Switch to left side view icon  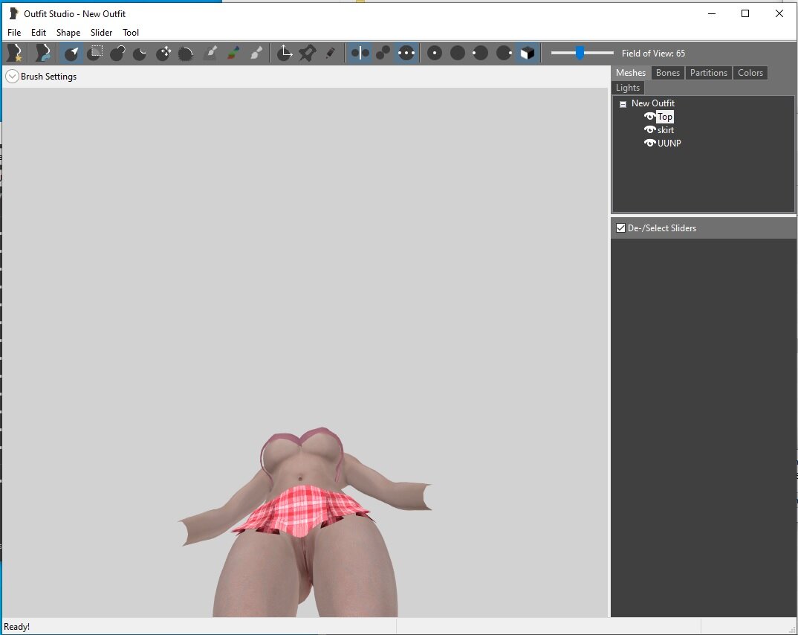click(x=480, y=53)
